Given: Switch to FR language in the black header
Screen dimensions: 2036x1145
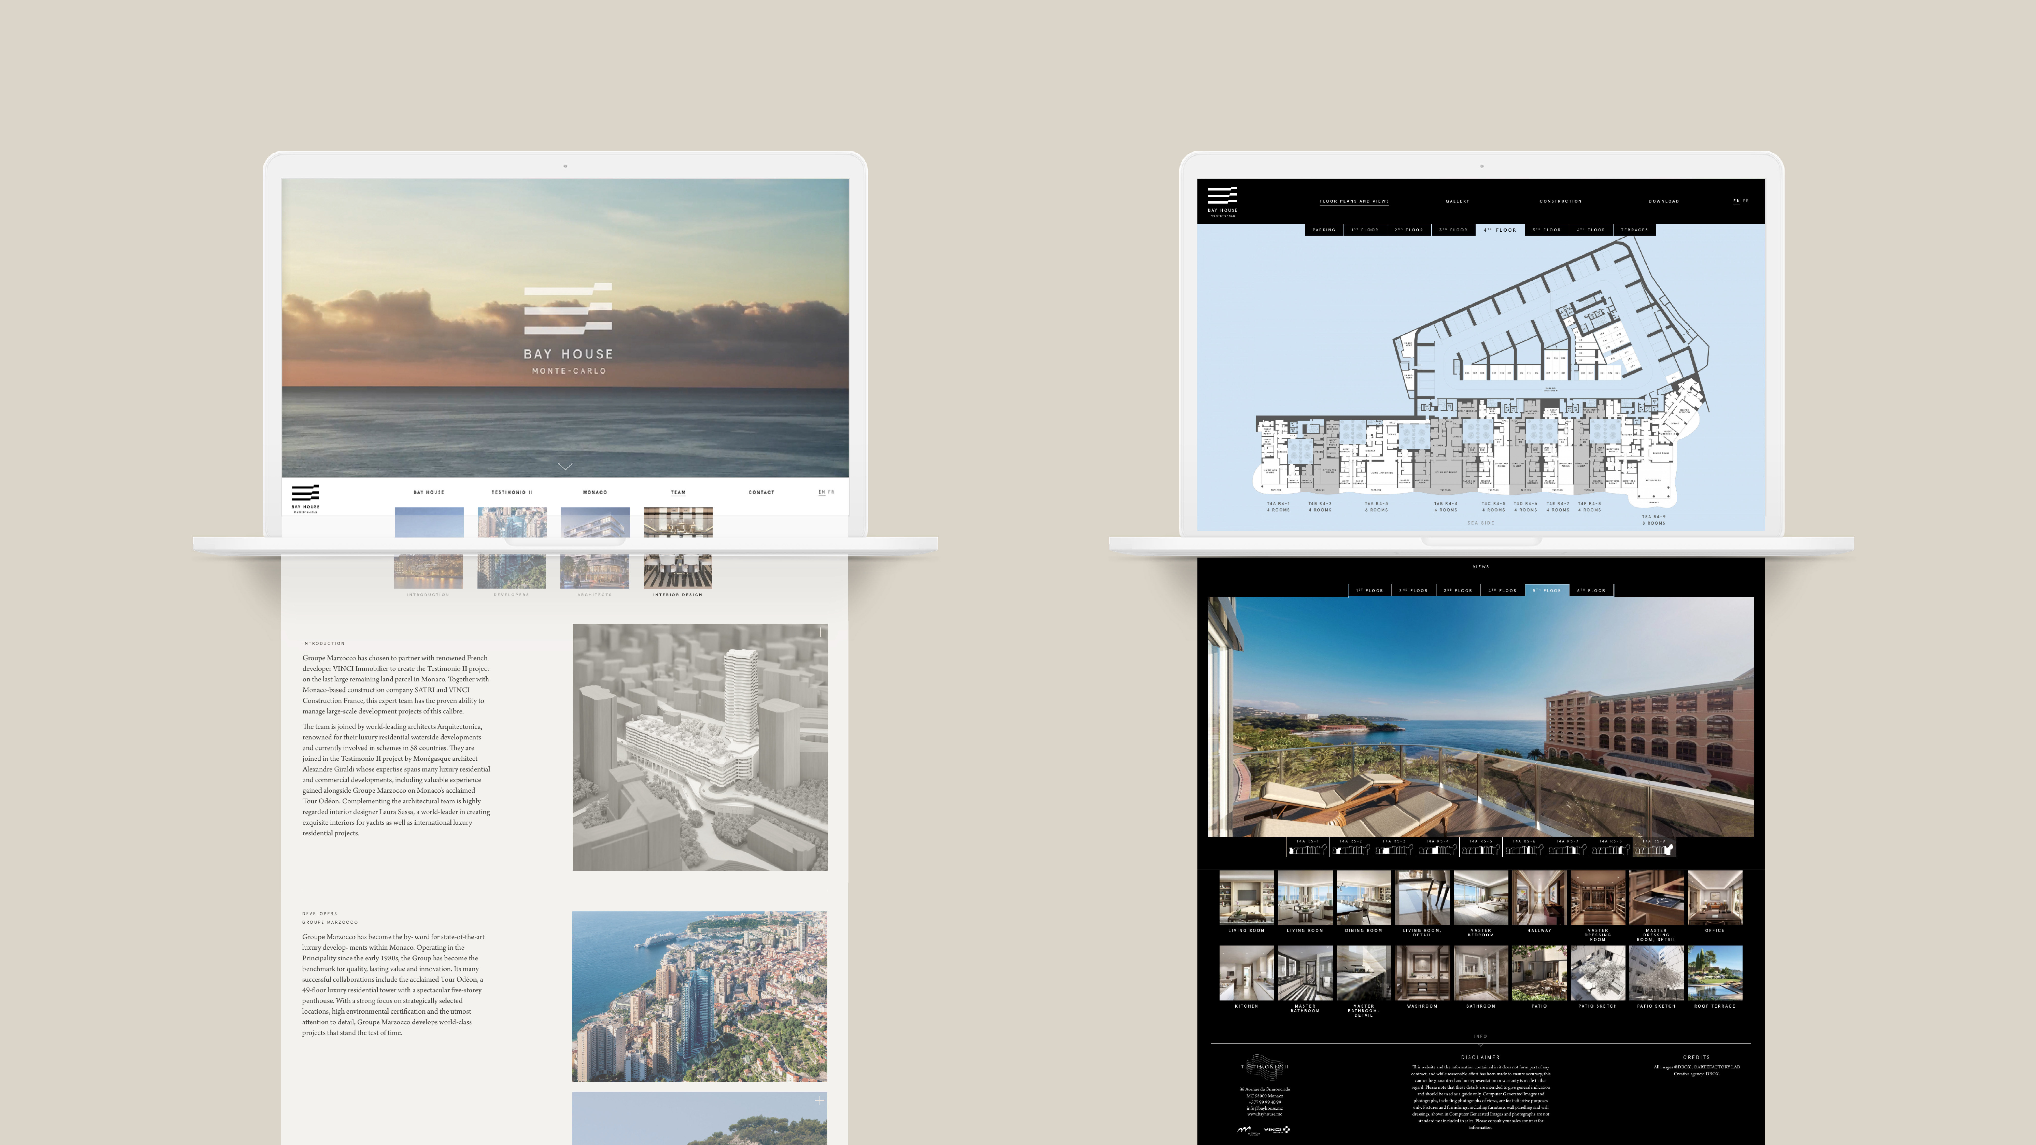Looking at the screenshot, I should (x=1746, y=201).
